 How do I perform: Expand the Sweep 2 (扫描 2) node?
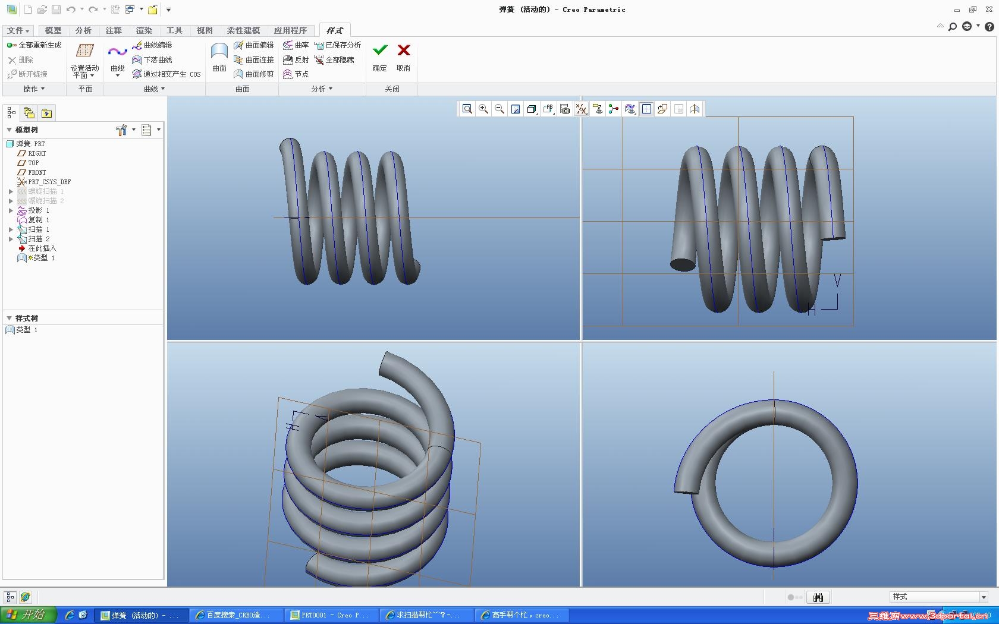coord(11,239)
